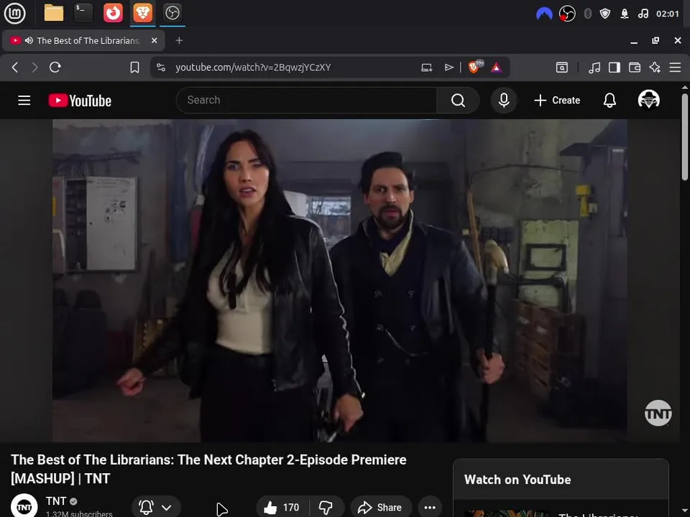This screenshot has width=690, height=517.
Task: Open the music note tray icon
Action: (x=643, y=14)
